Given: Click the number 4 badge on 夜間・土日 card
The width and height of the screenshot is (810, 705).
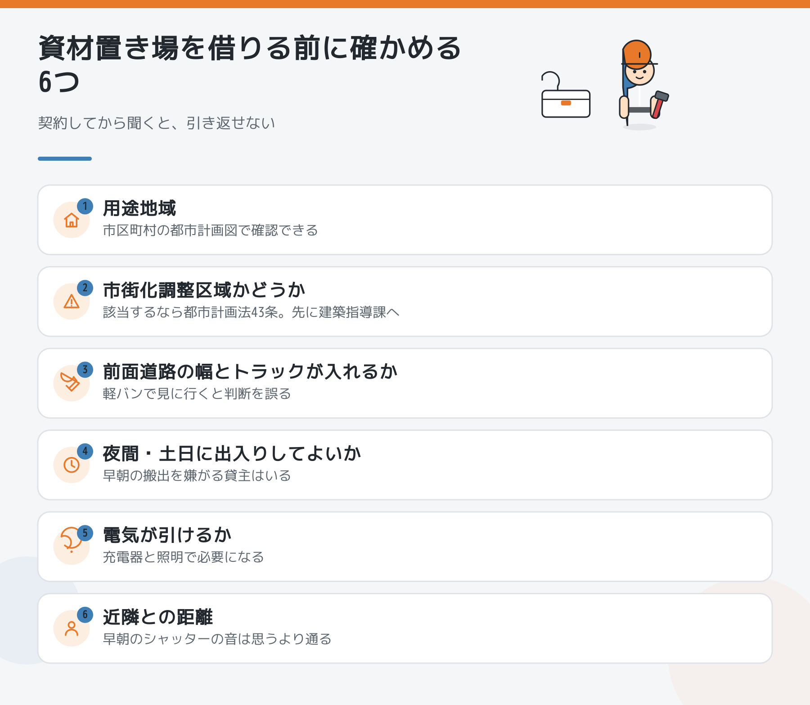Looking at the screenshot, I should coord(85,452).
